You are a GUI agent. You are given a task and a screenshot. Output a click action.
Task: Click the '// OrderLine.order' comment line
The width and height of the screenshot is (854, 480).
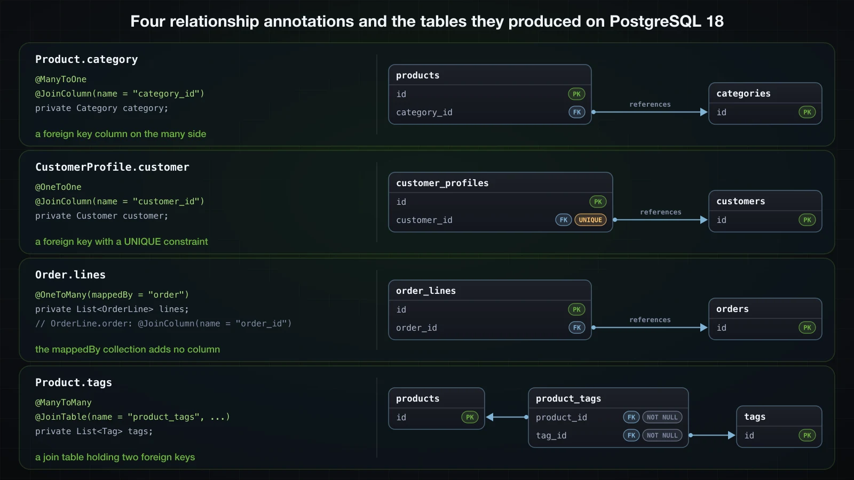pos(163,323)
